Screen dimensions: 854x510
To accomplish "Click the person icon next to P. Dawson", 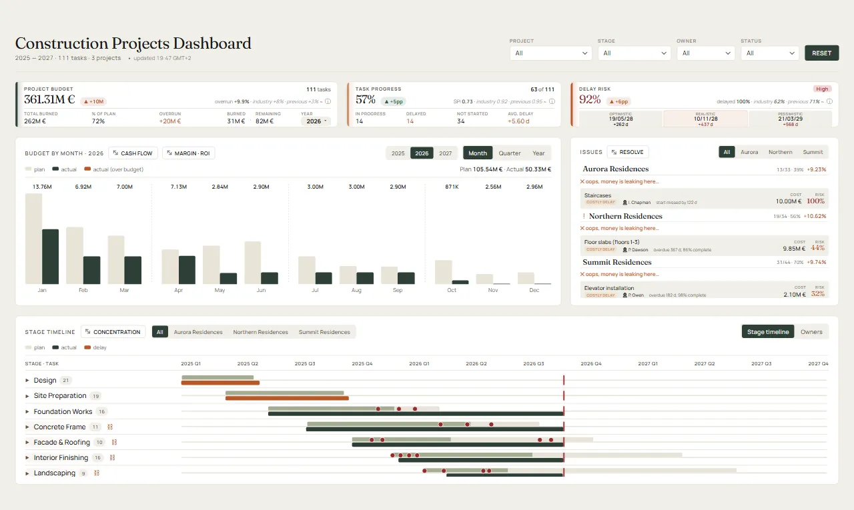I will (x=625, y=250).
